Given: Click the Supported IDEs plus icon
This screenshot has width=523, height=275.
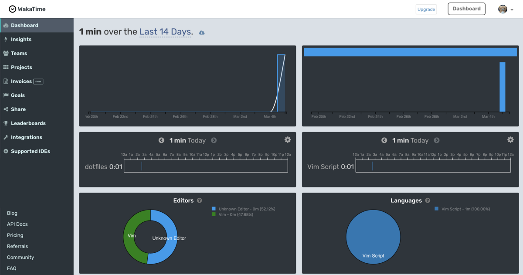Looking at the screenshot, I should point(6,151).
